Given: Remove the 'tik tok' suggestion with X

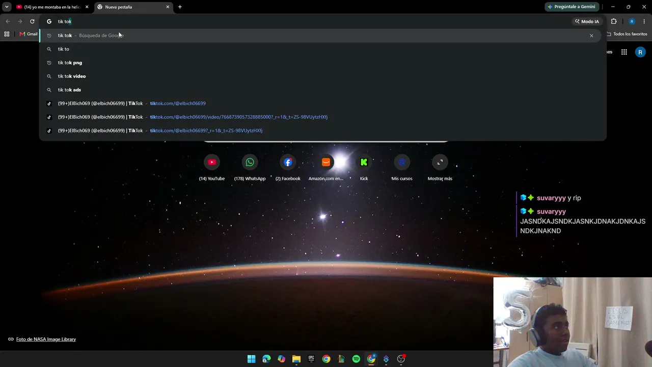Looking at the screenshot, I should [x=591, y=36].
